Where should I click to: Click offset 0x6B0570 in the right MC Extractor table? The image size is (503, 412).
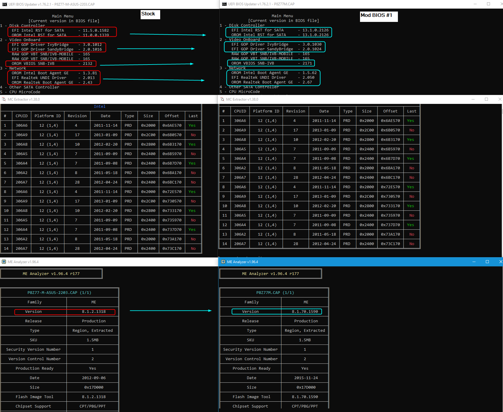coord(390,130)
